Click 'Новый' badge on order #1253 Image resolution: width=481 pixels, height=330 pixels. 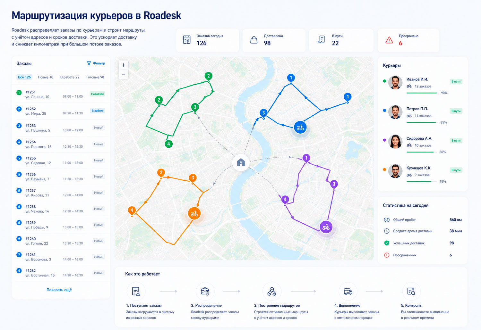click(x=99, y=128)
